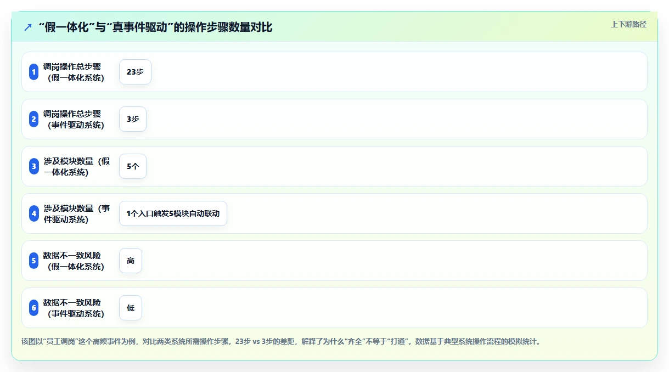The height and width of the screenshot is (372, 669).
Task: Click the 高 risk value chip
Action: click(x=131, y=261)
